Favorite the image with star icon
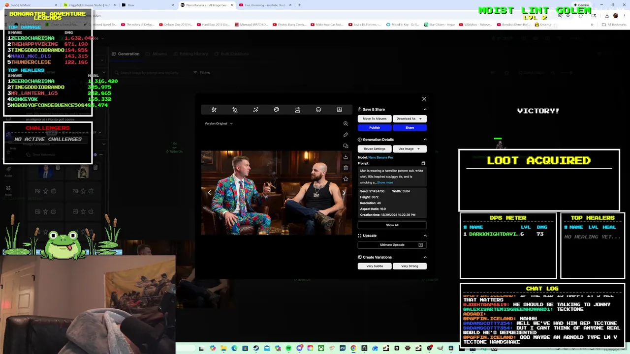 click(346, 179)
